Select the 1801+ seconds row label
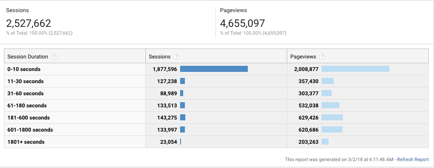Viewport: 434px width, 168px height. tap(26, 142)
